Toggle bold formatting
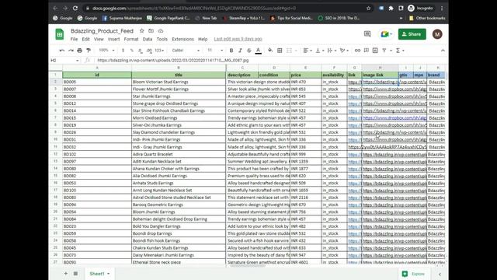This screenshot has height=280, width=497. click(x=231, y=51)
